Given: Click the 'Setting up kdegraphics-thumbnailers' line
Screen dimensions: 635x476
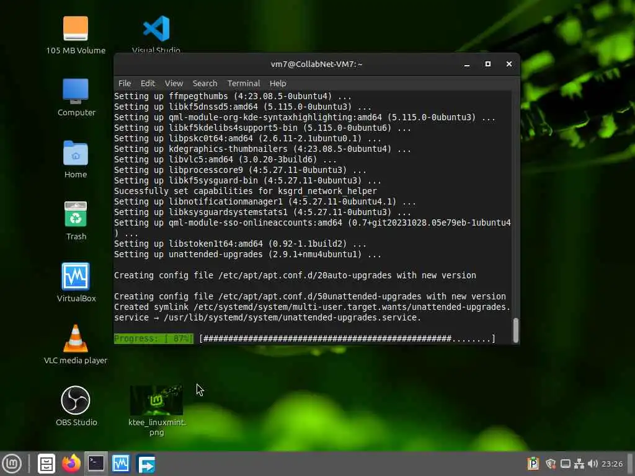Looking at the screenshot, I should pos(262,149).
